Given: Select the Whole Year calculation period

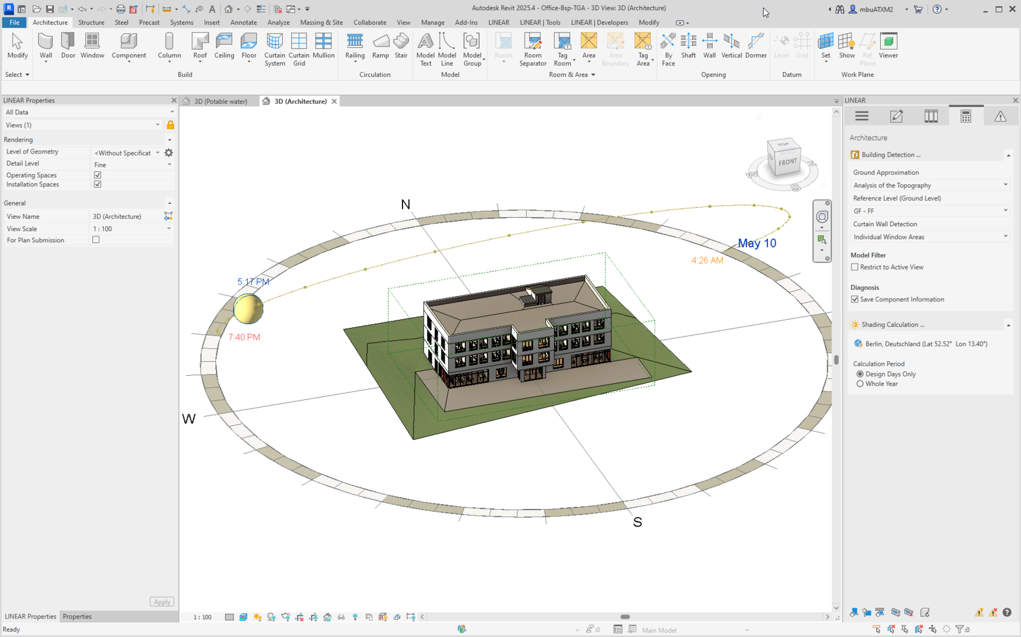Looking at the screenshot, I should coord(860,384).
